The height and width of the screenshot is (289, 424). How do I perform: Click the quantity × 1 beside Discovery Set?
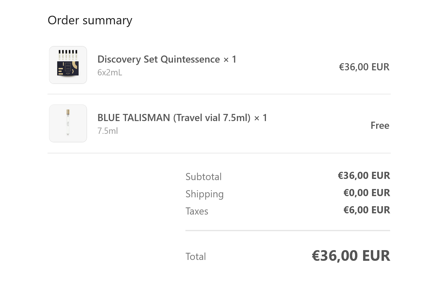click(230, 60)
